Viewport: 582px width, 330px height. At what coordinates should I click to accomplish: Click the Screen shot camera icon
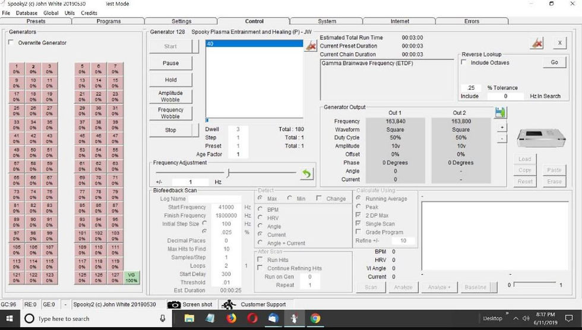[173, 304]
